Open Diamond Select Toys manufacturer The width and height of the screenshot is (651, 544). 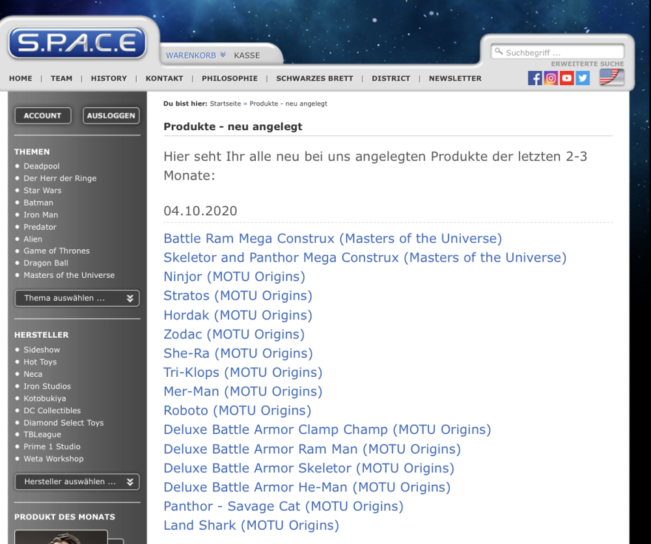64,423
